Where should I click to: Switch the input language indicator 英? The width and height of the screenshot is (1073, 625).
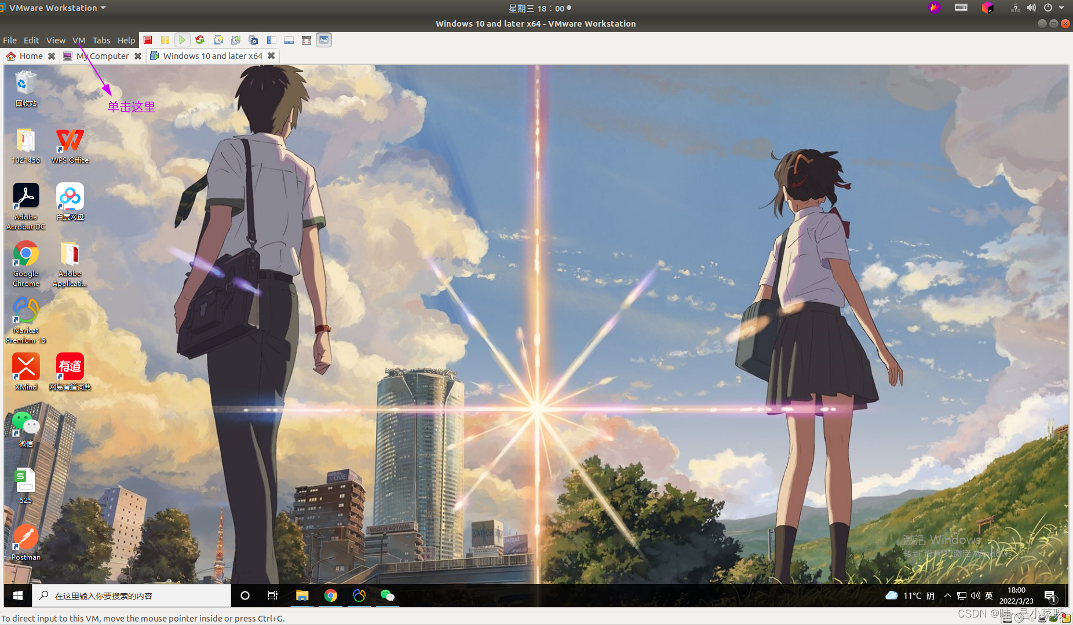tap(989, 595)
